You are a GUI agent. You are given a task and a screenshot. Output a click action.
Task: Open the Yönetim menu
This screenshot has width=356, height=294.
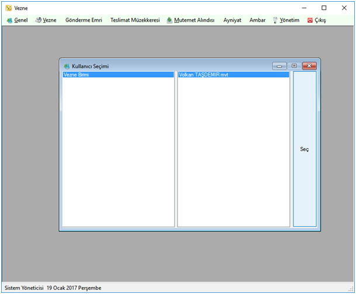286,20
